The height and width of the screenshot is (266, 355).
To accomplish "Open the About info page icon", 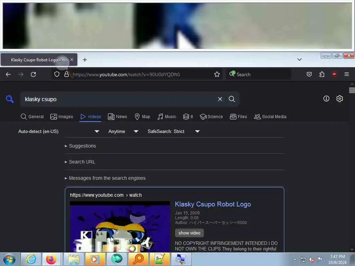I will (x=326, y=99).
